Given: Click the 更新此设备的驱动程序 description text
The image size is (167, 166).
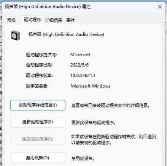Looking at the screenshot, I should click(x=93, y=123).
